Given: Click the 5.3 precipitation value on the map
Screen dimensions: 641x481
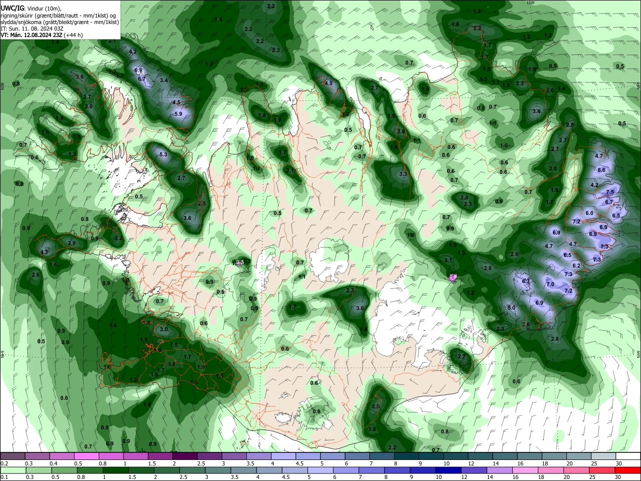Looking at the screenshot, I should 163,155.
